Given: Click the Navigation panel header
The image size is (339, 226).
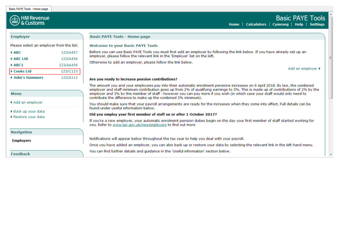Looking at the screenshot, I should click(x=46, y=132).
